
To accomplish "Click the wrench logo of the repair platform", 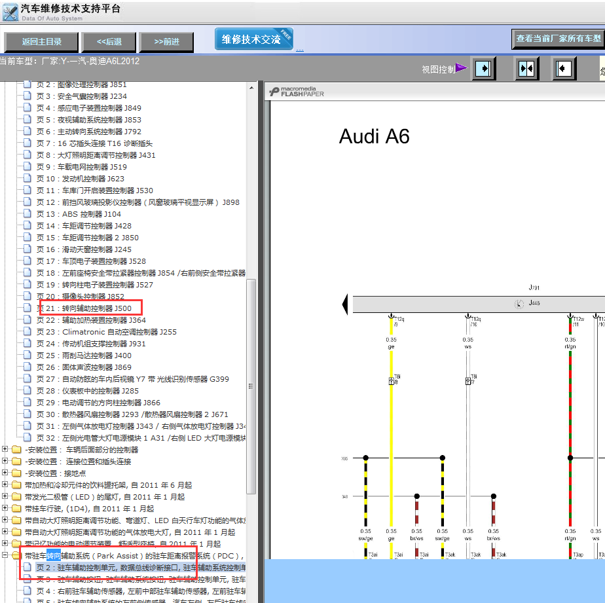I will 10,12.
